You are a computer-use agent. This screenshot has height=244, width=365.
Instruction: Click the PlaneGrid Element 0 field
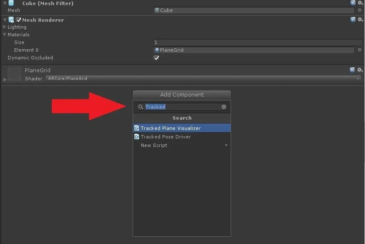click(254, 50)
